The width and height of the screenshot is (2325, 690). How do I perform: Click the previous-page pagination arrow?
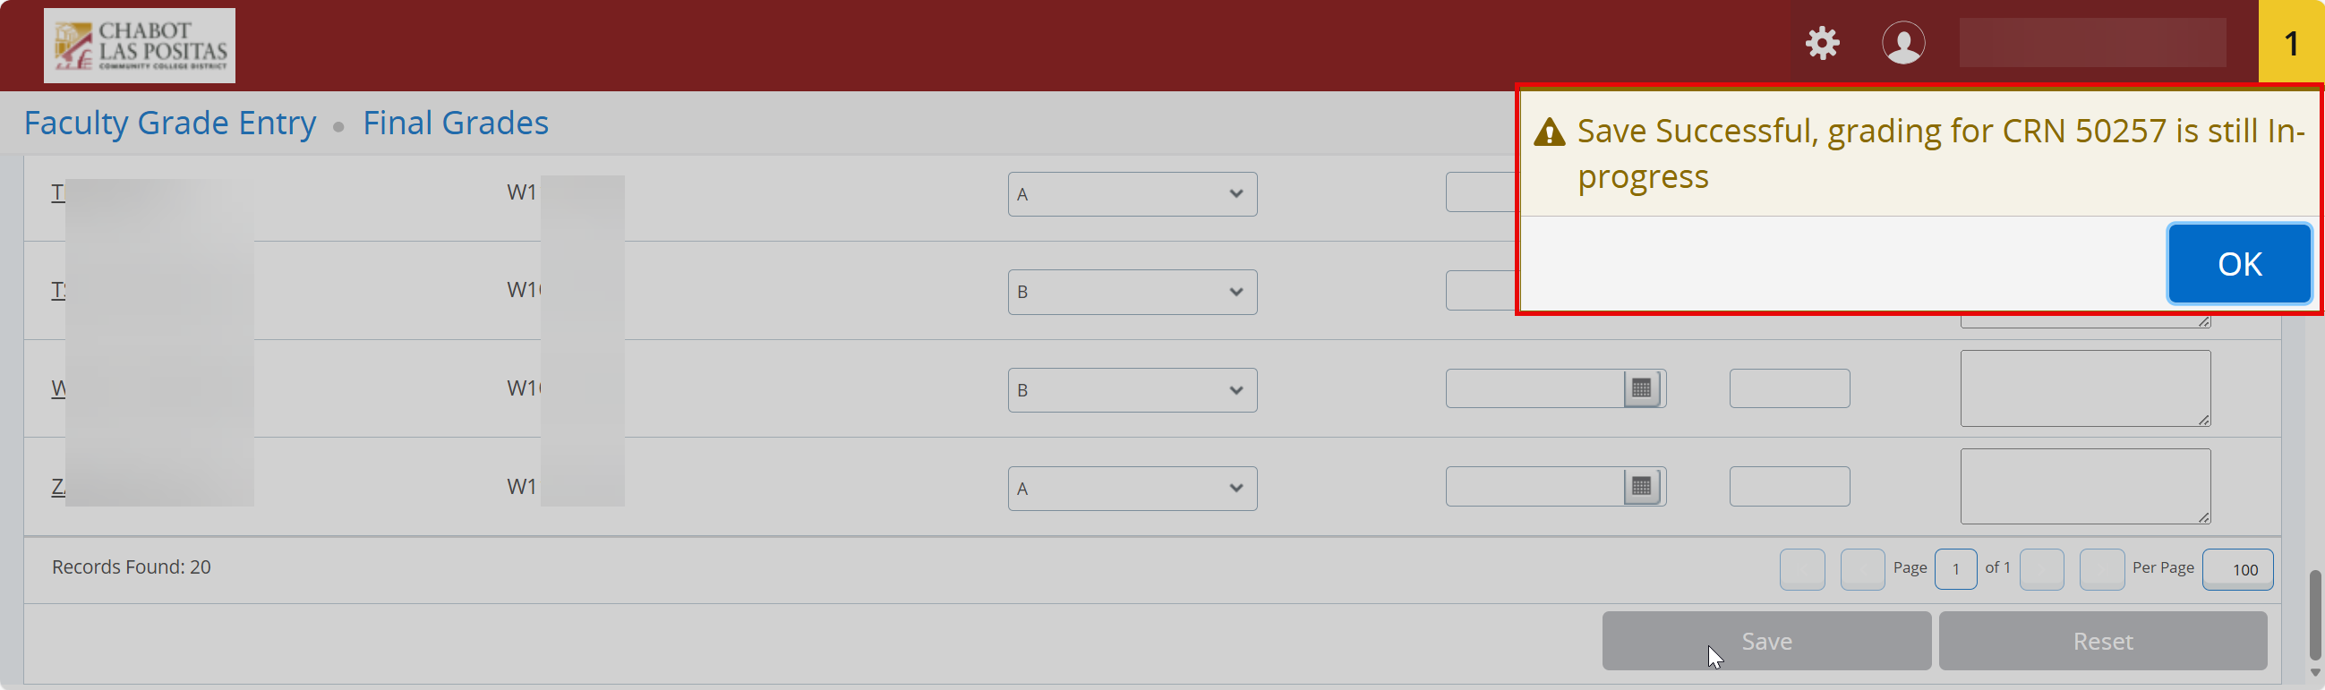point(1863,569)
